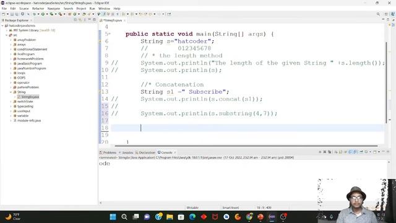Viewport: 396px width, 223px height.
Task: Open Display Selected Console dropdown
Action: pos(370,152)
